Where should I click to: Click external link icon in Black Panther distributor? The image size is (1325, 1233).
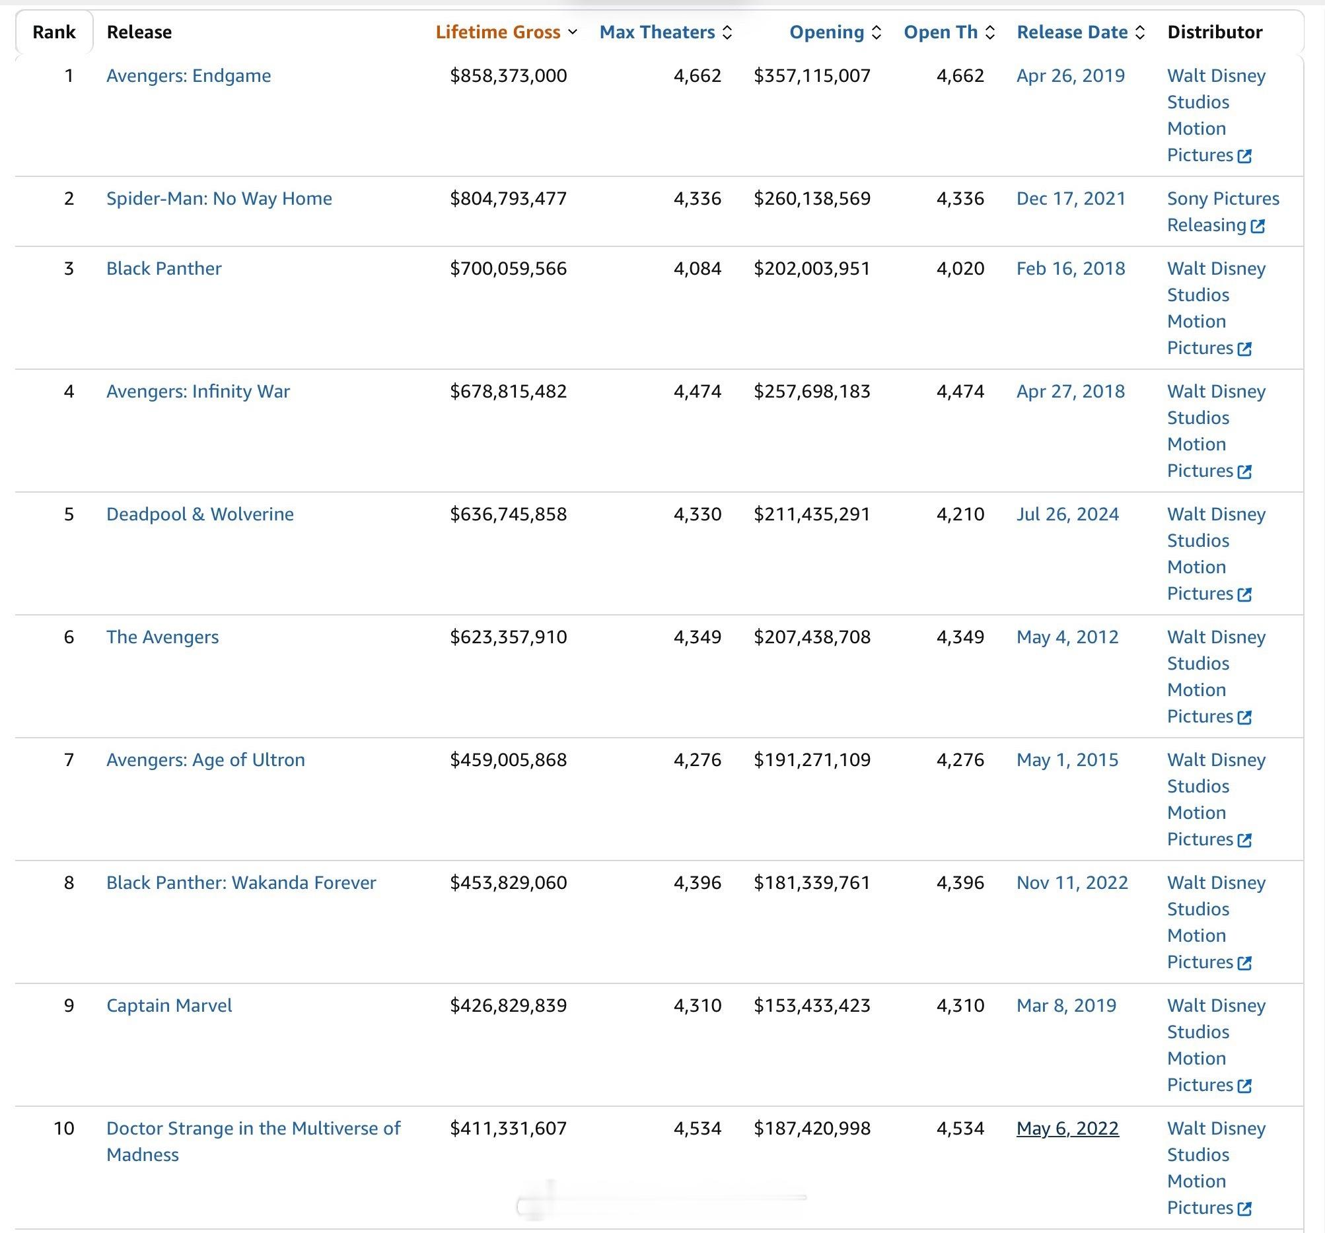1244,349
